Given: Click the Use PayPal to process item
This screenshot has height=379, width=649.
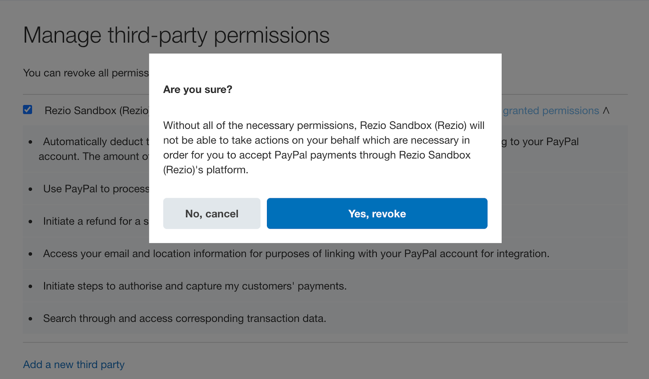Looking at the screenshot, I should [96, 189].
